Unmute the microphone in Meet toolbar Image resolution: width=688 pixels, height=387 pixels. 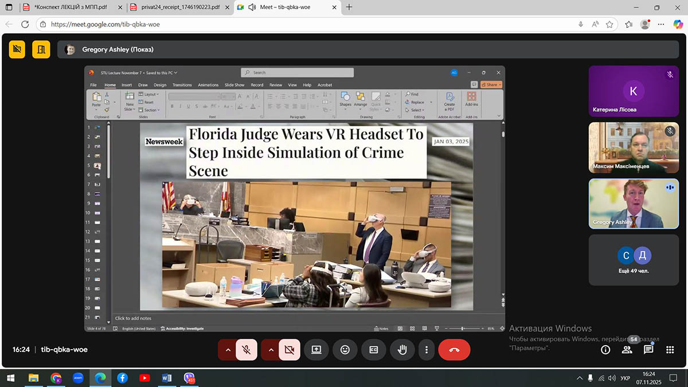click(x=246, y=349)
